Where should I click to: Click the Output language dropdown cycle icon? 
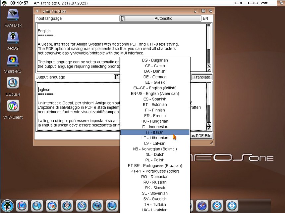pyautogui.click(x=116, y=77)
